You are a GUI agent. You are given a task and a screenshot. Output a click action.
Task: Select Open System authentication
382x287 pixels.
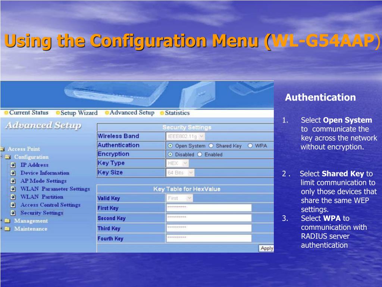pyautogui.click(x=170, y=146)
